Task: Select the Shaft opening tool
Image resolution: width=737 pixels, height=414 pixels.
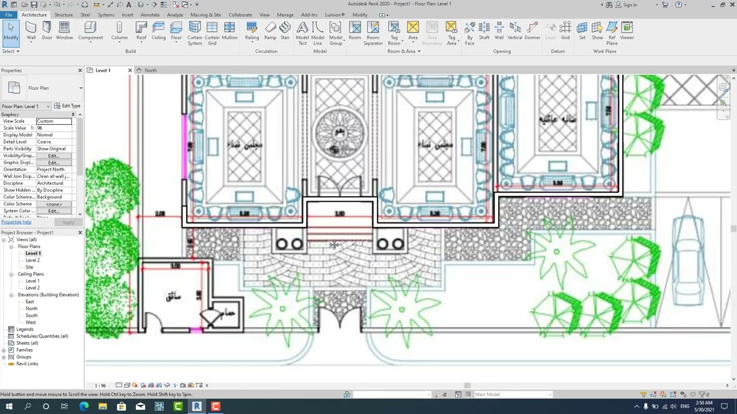Action: tap(484, 31)
